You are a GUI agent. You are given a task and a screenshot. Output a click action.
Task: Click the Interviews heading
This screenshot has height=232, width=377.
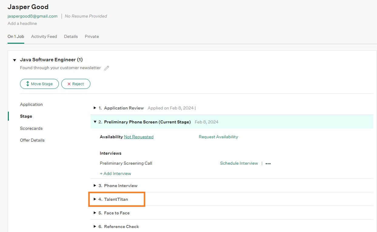[110, 153]
